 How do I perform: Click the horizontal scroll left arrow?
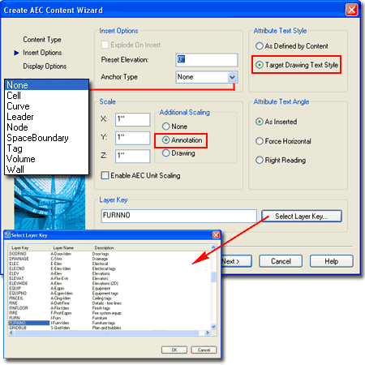click(x=11, y=333)
